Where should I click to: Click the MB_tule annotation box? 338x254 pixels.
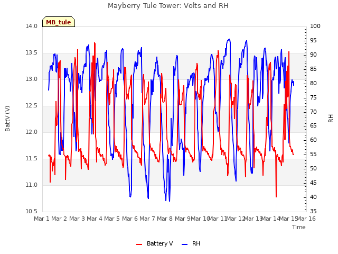(59, 22)
